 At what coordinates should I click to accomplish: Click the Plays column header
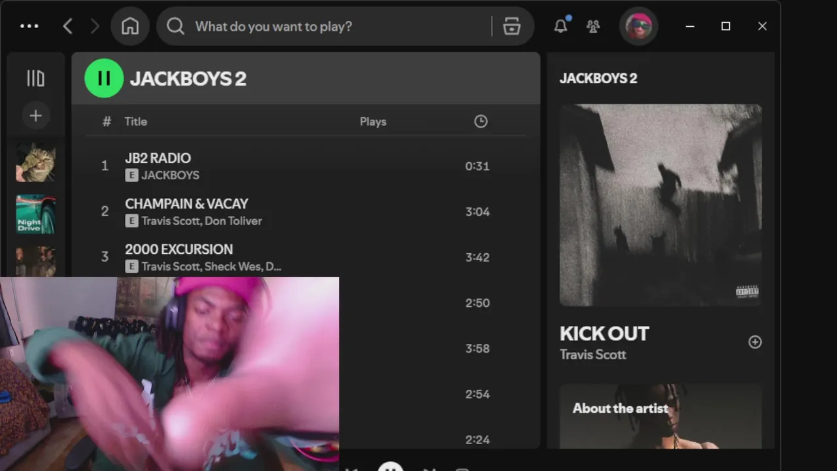point(373,122)
